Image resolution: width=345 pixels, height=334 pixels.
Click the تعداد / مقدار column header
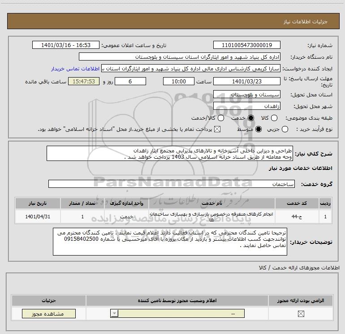82,203
